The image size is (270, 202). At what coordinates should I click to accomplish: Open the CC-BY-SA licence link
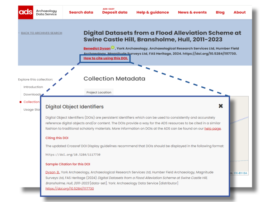[240, 173]
